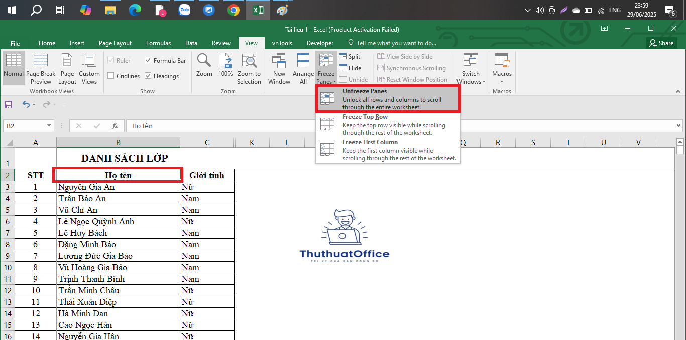Viewport: 686px width, 340px height.
Task: Select Freeze Top Row option
Action: click(x=388, y=125)
